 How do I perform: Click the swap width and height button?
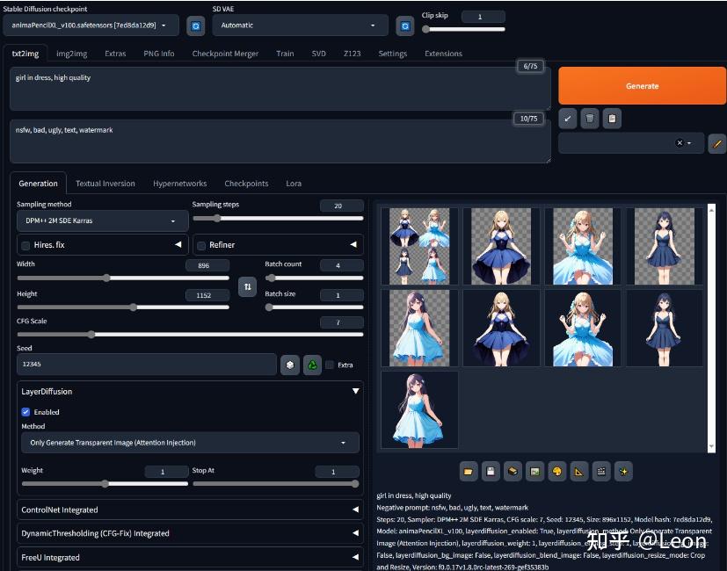(247, 287)
